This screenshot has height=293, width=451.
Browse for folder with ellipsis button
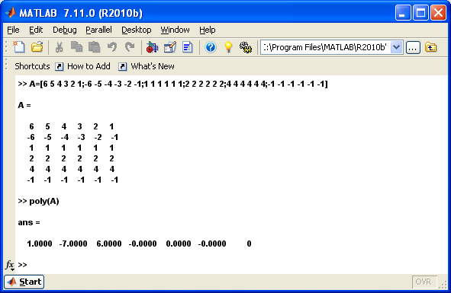point(413,47)
